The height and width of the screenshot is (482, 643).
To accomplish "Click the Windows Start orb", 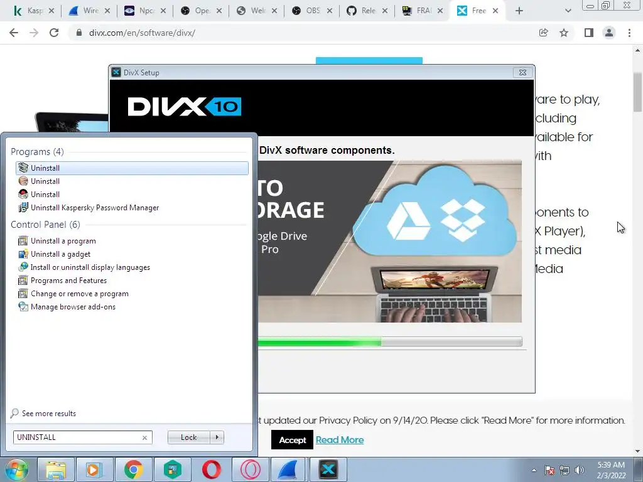I will tap(16, 469).
